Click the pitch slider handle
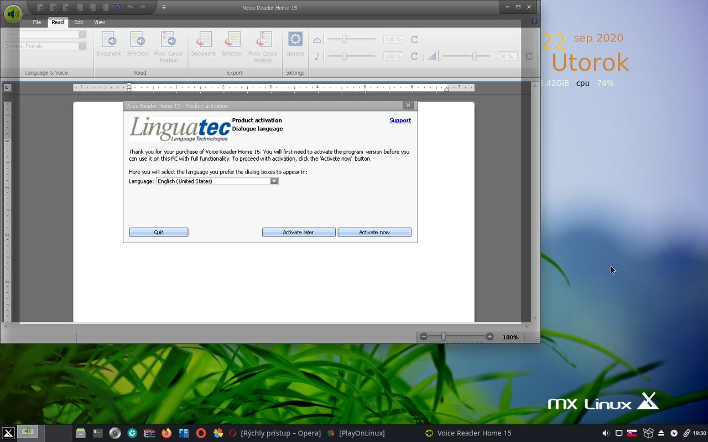 (345, 56)
